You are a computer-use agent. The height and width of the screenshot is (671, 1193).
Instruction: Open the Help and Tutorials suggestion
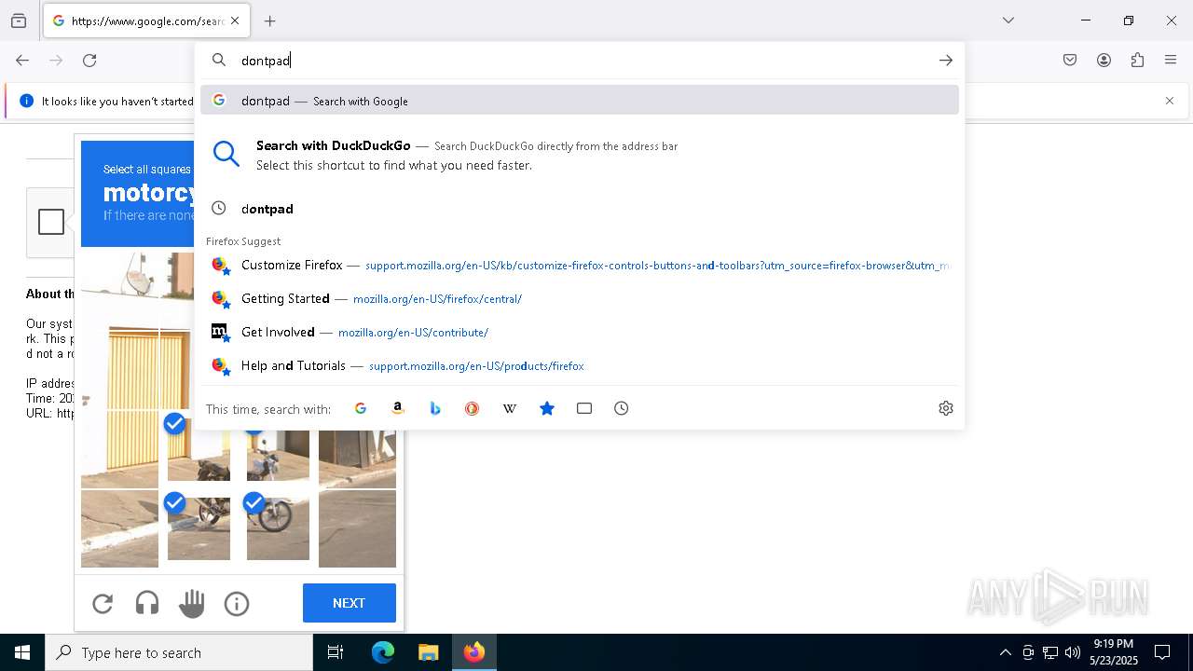580,366
